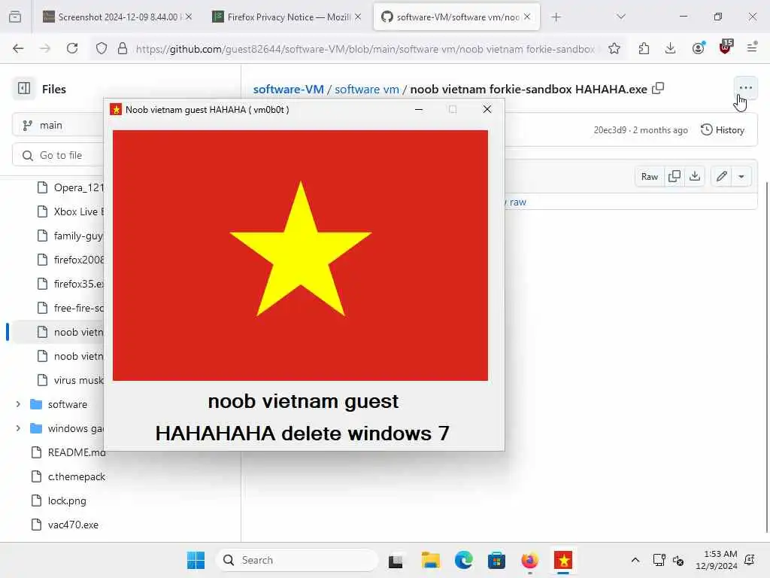
Task: Select free-fire file in the tree
Action: coord(70,308)
